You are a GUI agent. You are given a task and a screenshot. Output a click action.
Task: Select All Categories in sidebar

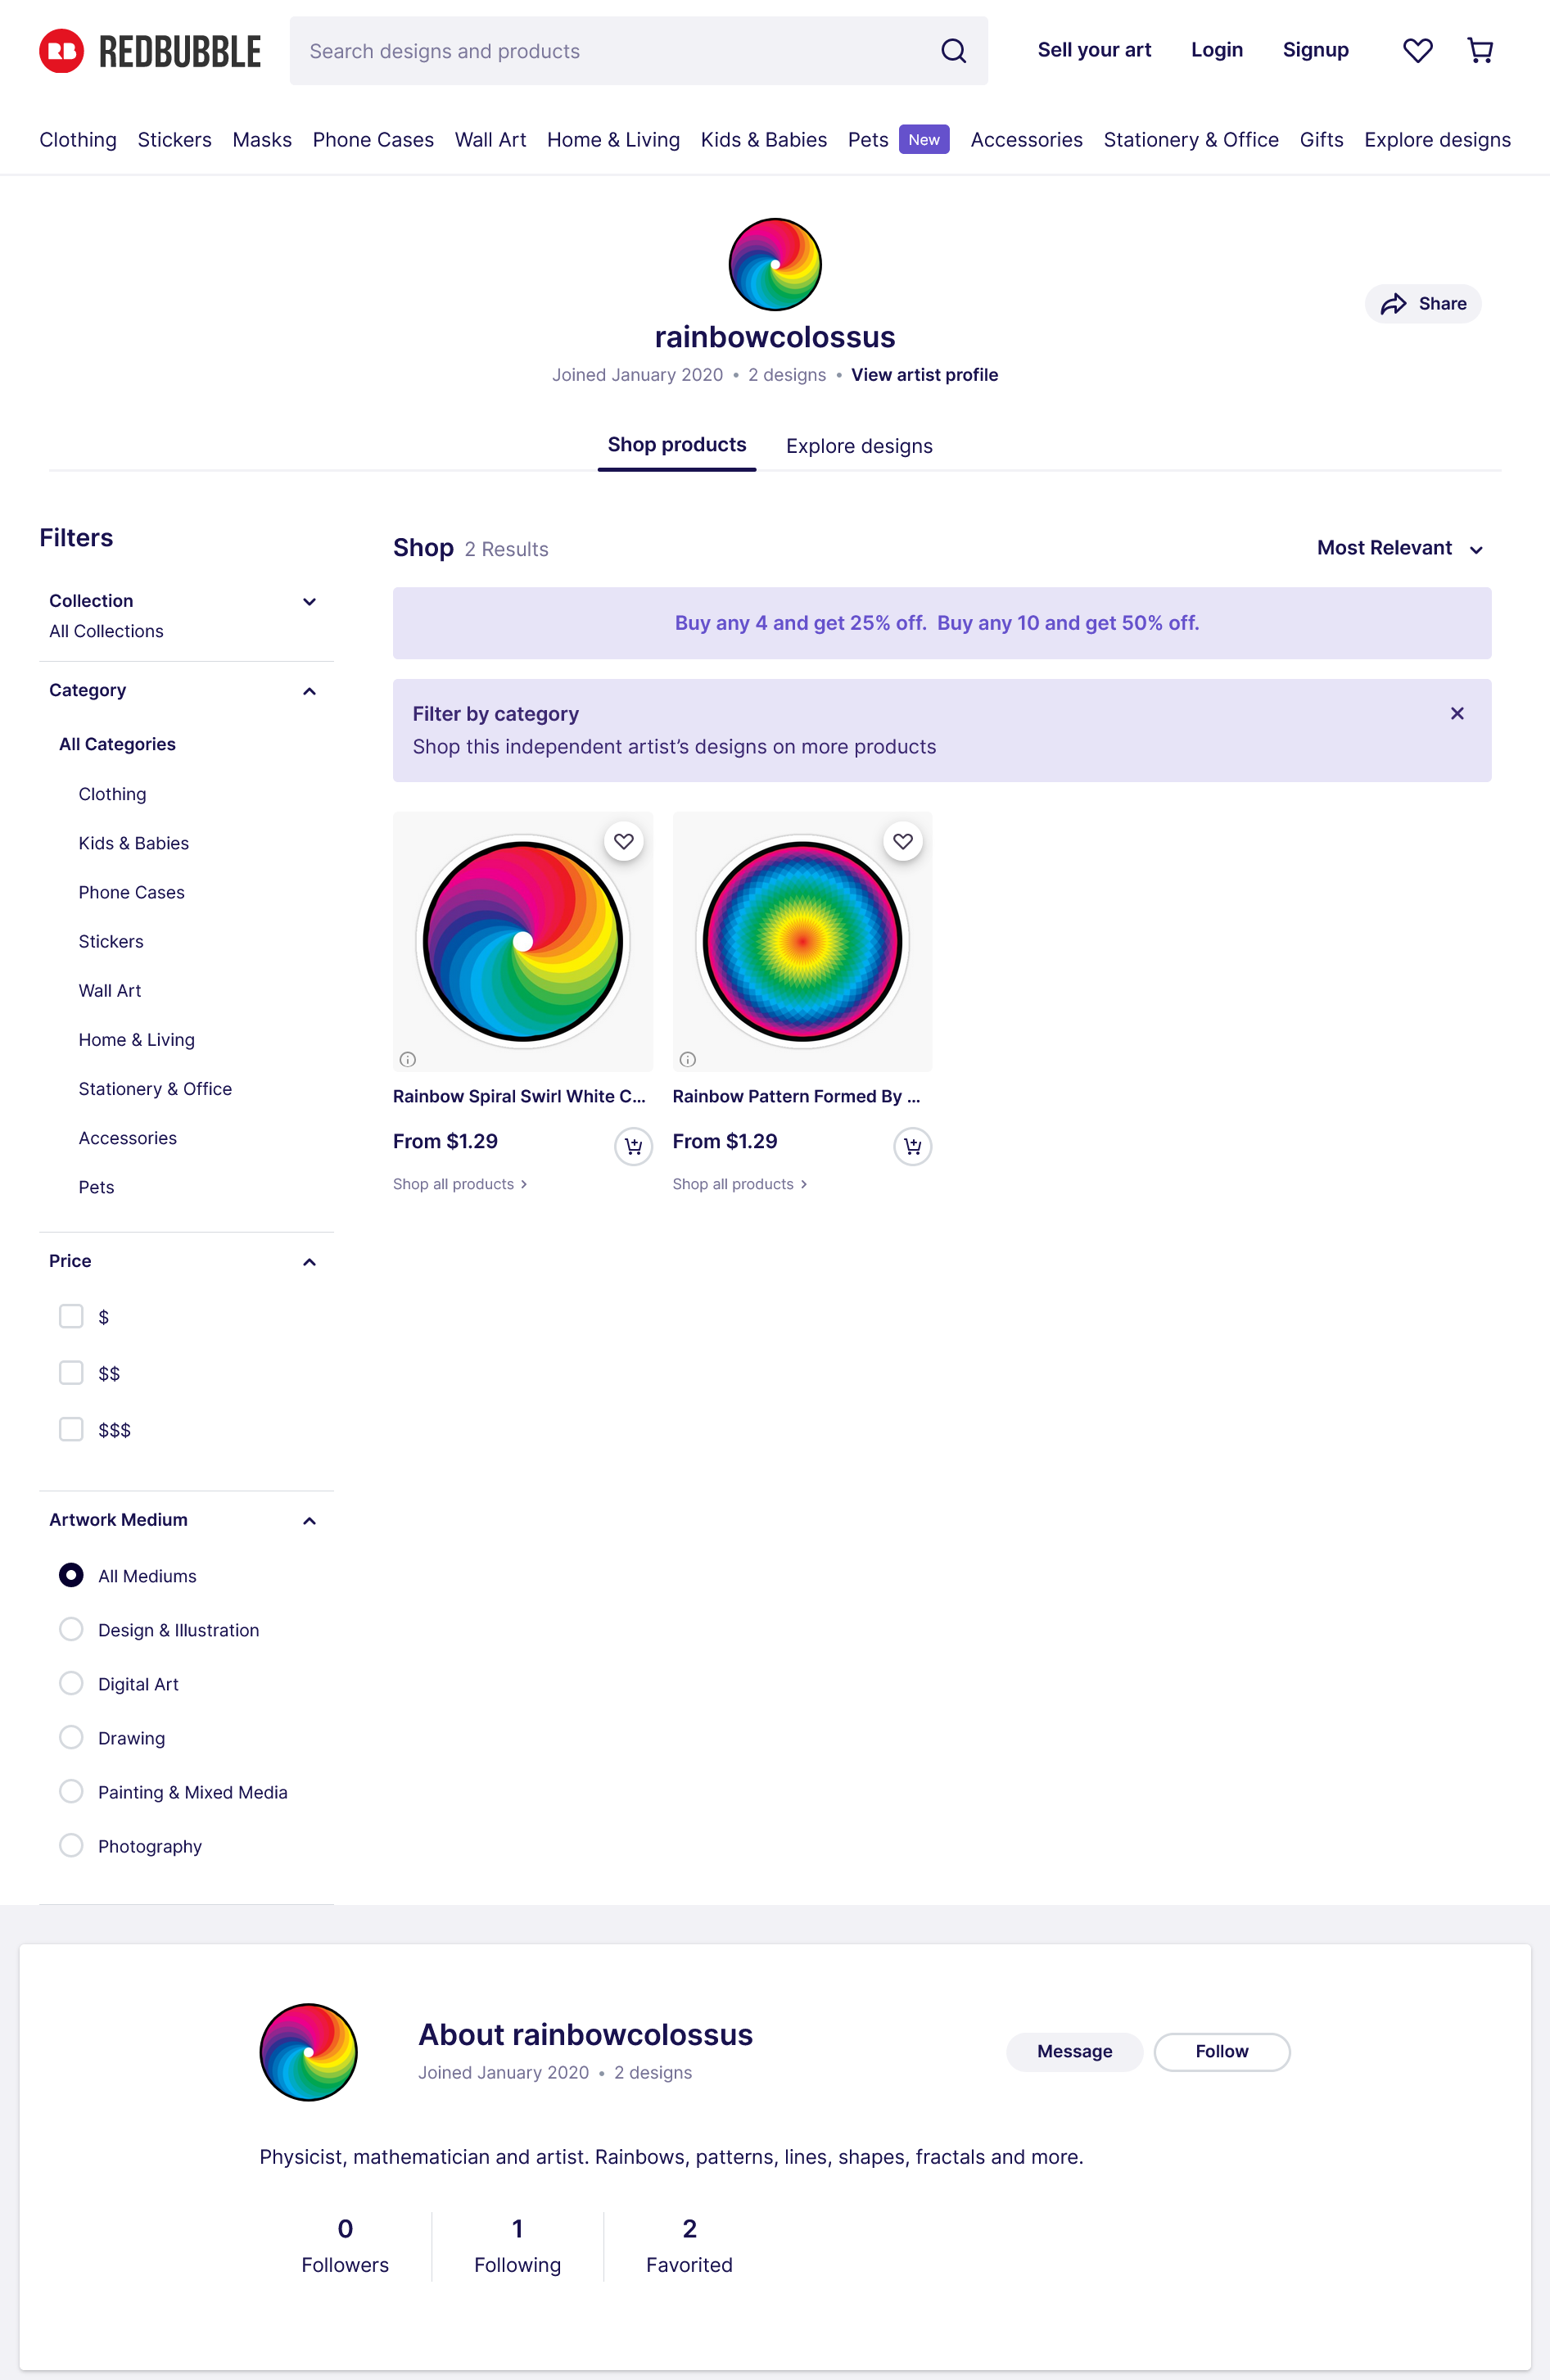pyautogui.click(x=117, y=744)
